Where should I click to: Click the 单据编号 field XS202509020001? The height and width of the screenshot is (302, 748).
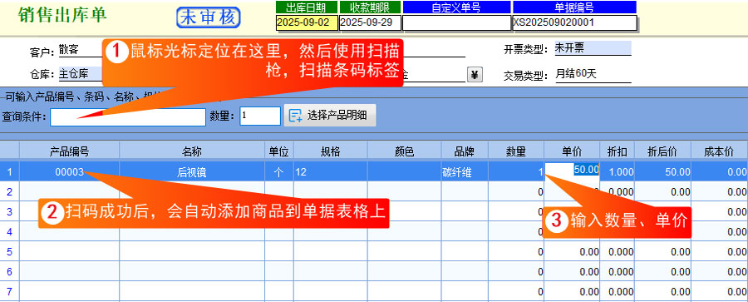coord(575,23)
